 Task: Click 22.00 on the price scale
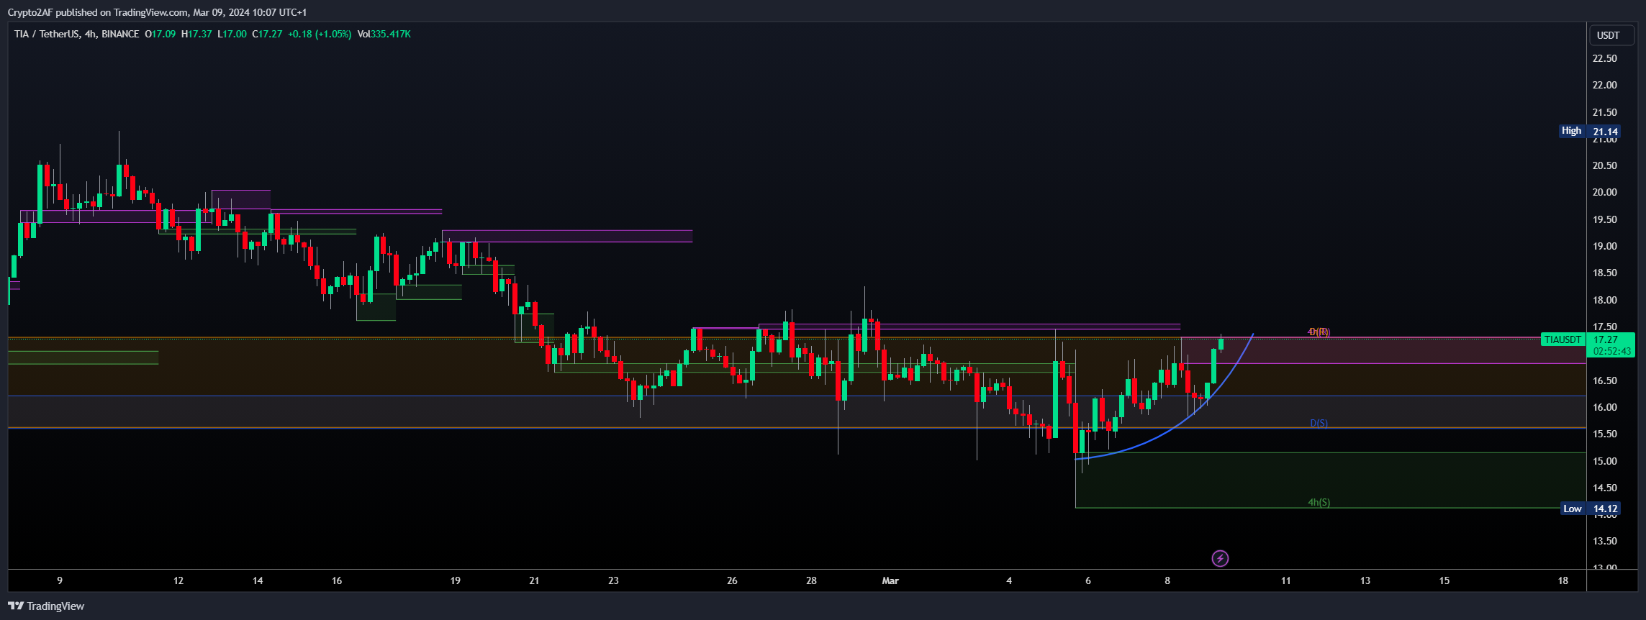point(1604,85)
